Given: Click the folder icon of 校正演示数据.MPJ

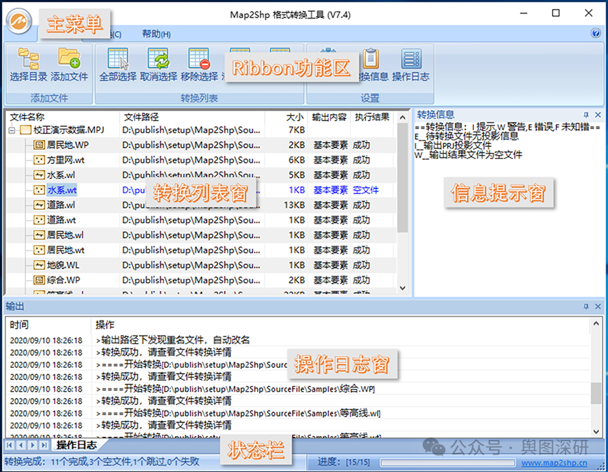Looking at the screenshot, I should point(26,130).
